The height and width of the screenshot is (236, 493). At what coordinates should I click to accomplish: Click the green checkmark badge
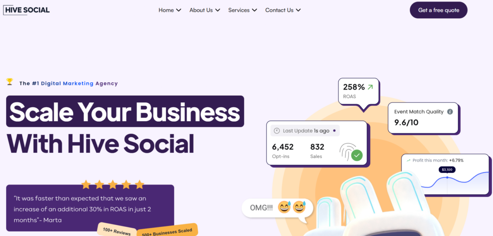(x=357, y=155)
